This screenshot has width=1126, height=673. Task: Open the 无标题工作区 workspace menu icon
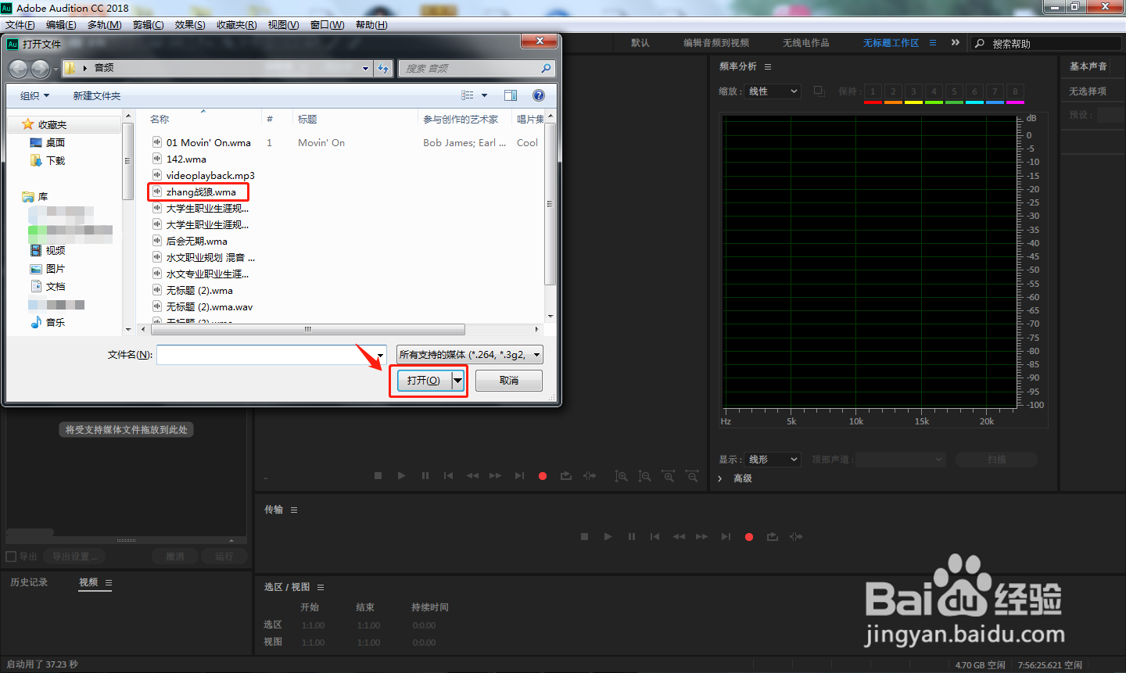(933, 43)
